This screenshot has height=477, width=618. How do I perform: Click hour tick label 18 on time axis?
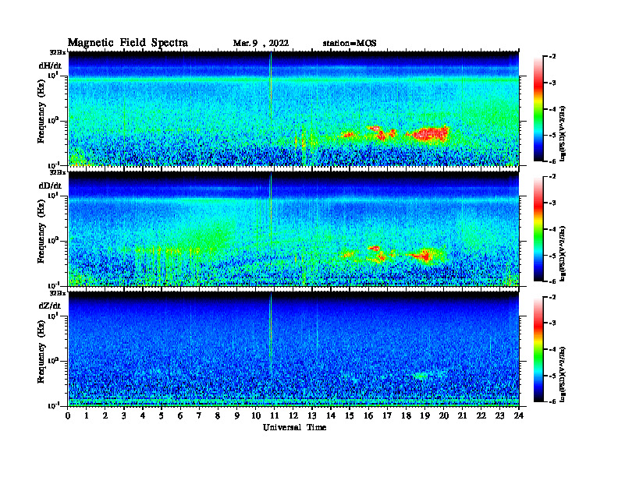(x=406, y=416)
